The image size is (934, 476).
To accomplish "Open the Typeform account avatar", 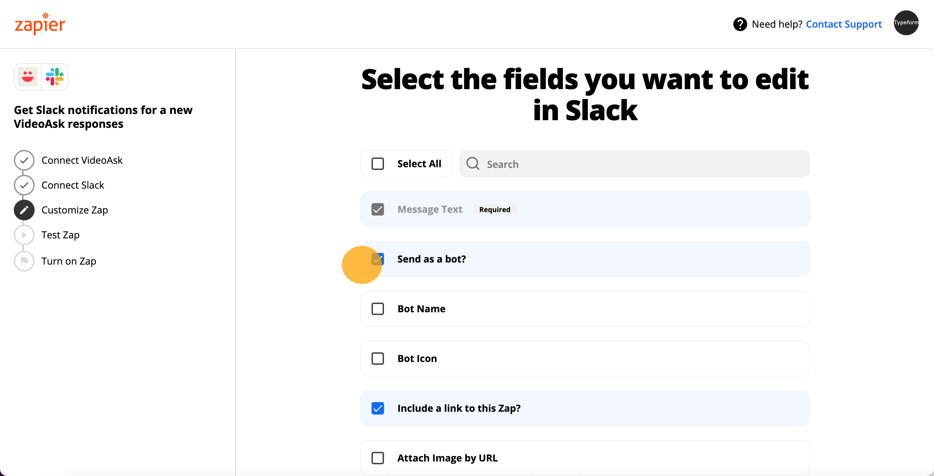I will (906, 23).
